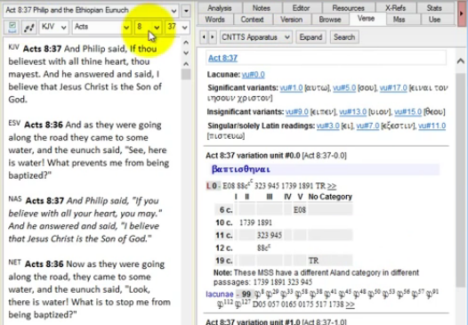Viewport: 468px width, 325px height.
Task: Click the 323 945 cell in the 11 c. row
Action: tap(270, 235)
